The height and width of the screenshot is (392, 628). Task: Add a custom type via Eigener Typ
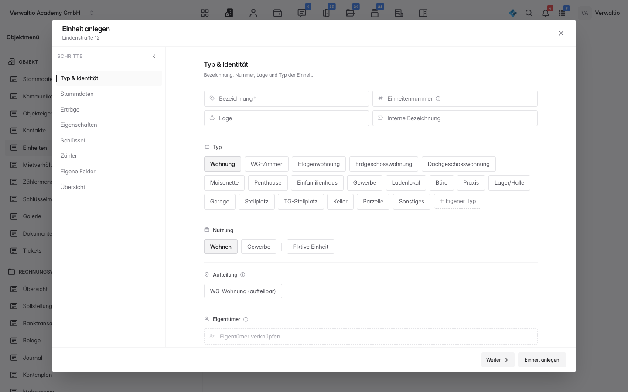[457, 201]
